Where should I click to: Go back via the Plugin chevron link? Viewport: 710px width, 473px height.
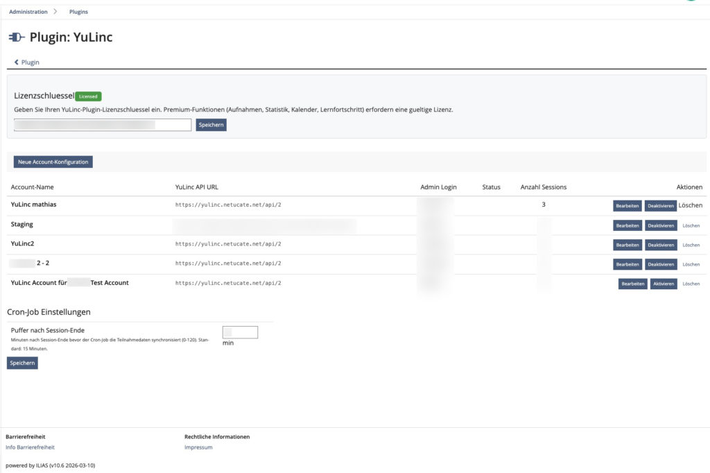pyautogui.click(x=27, y=62)
